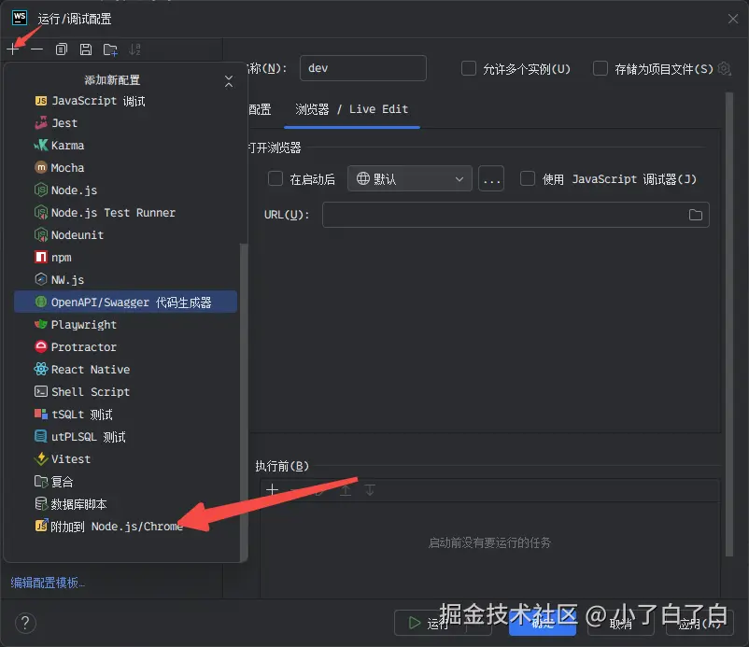749x647 pixels.
Task: Sort configurations alphabetically icon
Action: [x=134, y=49]
